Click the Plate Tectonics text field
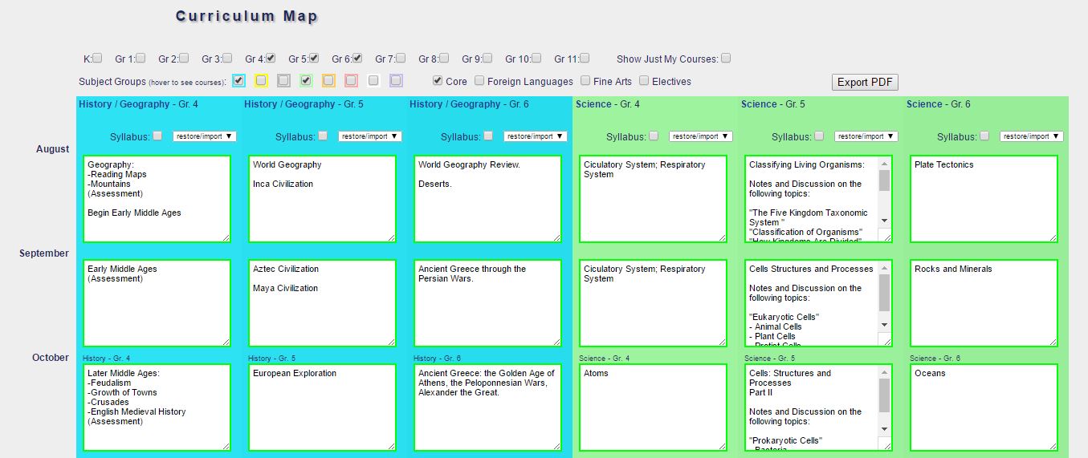This screenshot has height=458, width=1088. coord(983,198)
